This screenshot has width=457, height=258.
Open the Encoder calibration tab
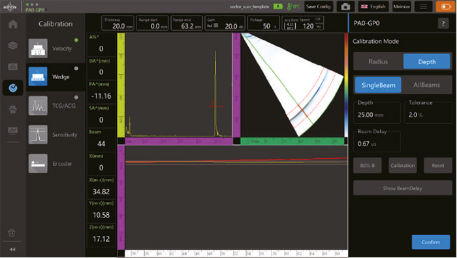pyautogui.click(x=55, y=163)
